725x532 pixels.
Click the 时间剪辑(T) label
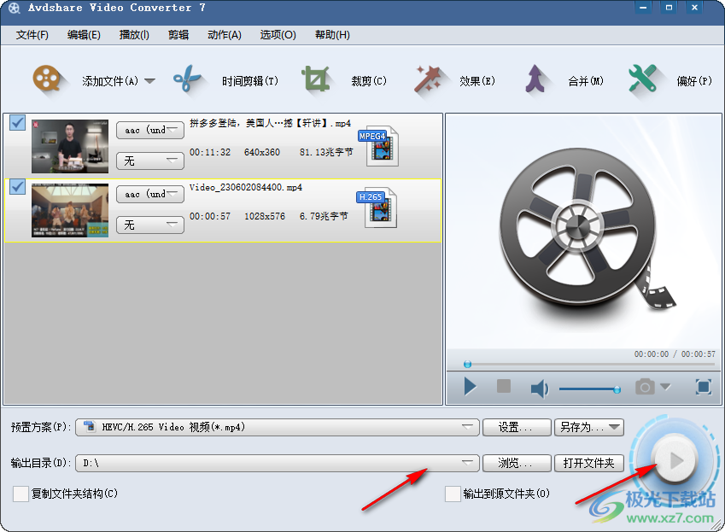[250, 81]
